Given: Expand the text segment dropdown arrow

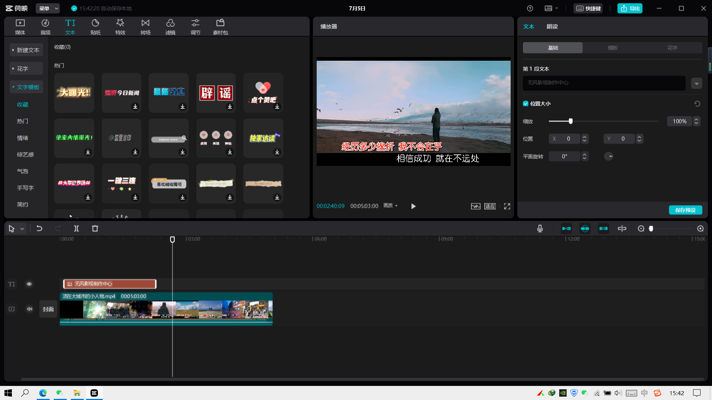Looking at the screenshot, I should (x=696, y=83).
